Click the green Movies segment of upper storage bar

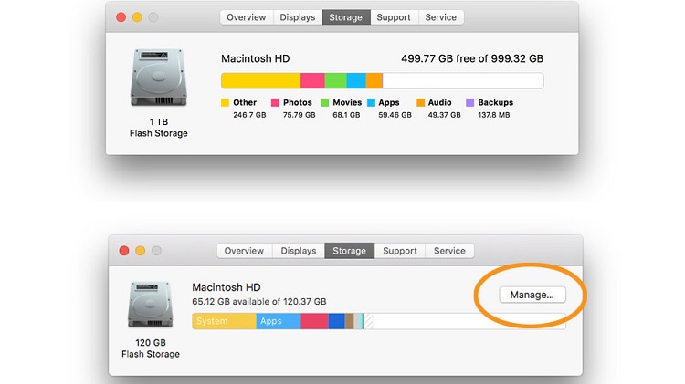336,81
